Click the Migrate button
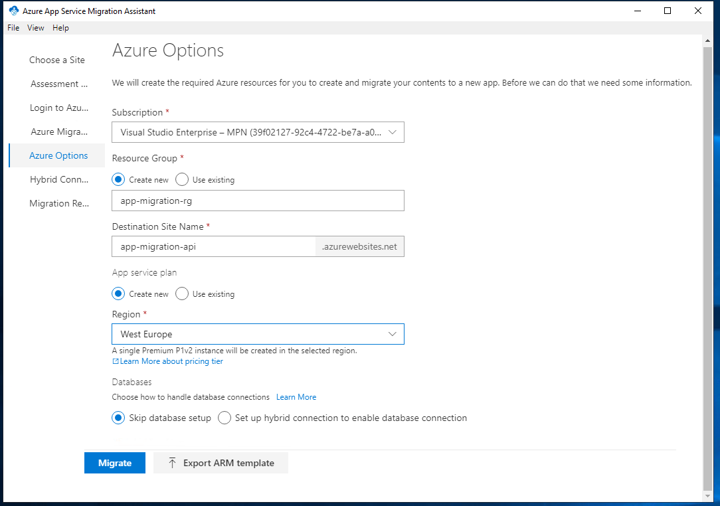The height and width of the screenshot is (506, 720). (x=115, y=463)
